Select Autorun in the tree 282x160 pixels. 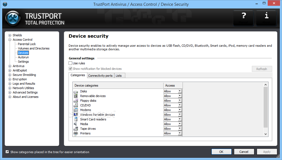(x=23, y=57)
